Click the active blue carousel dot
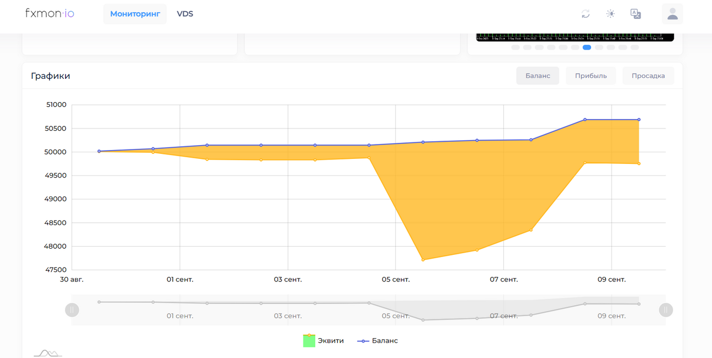This screenshot has height=358, width=712. [x=587, y=47]
